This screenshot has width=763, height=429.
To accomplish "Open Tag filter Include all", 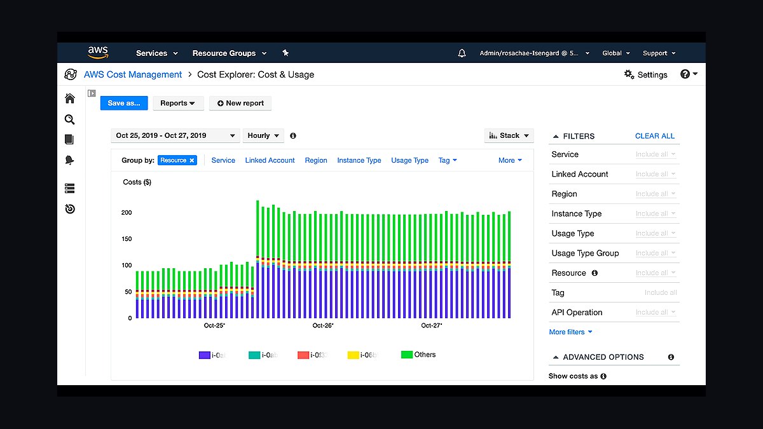I will pyautogui.click(x=661, y=292).
